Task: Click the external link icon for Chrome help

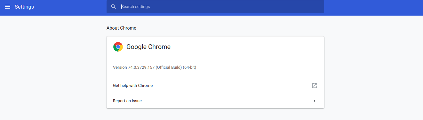Action: (315, 86)
